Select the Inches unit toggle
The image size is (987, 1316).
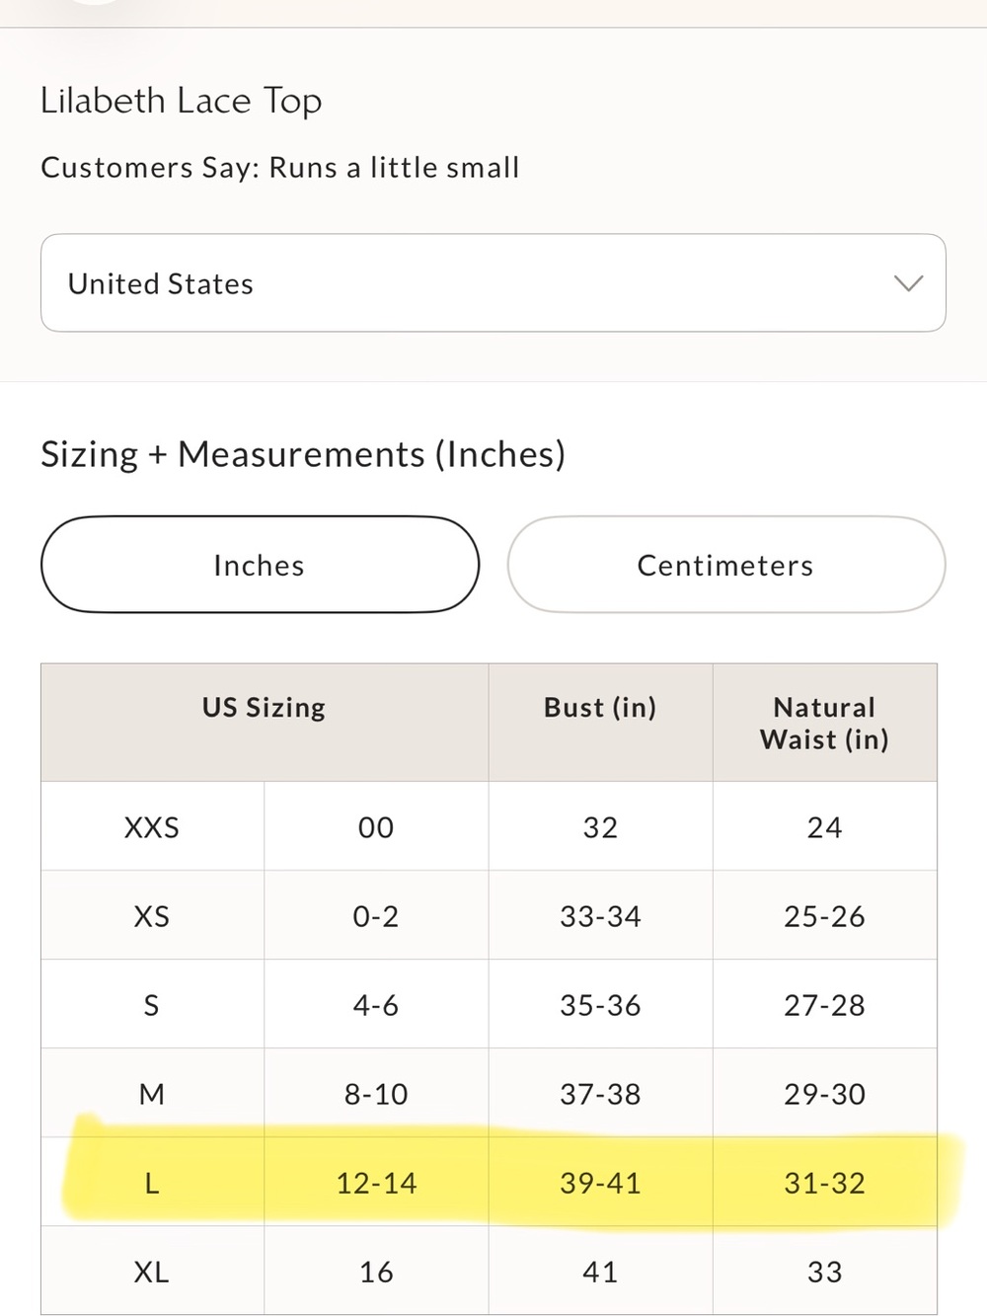click(x=260, y=565)
